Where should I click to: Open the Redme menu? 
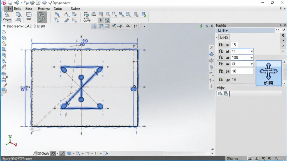[44, 9]
